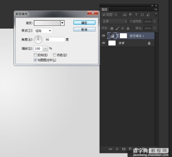Image resolution: width=172 pixels, height=157 pixels.
Task: Click the mask link chain on 渐变填充 1
Action: point(118,36)
